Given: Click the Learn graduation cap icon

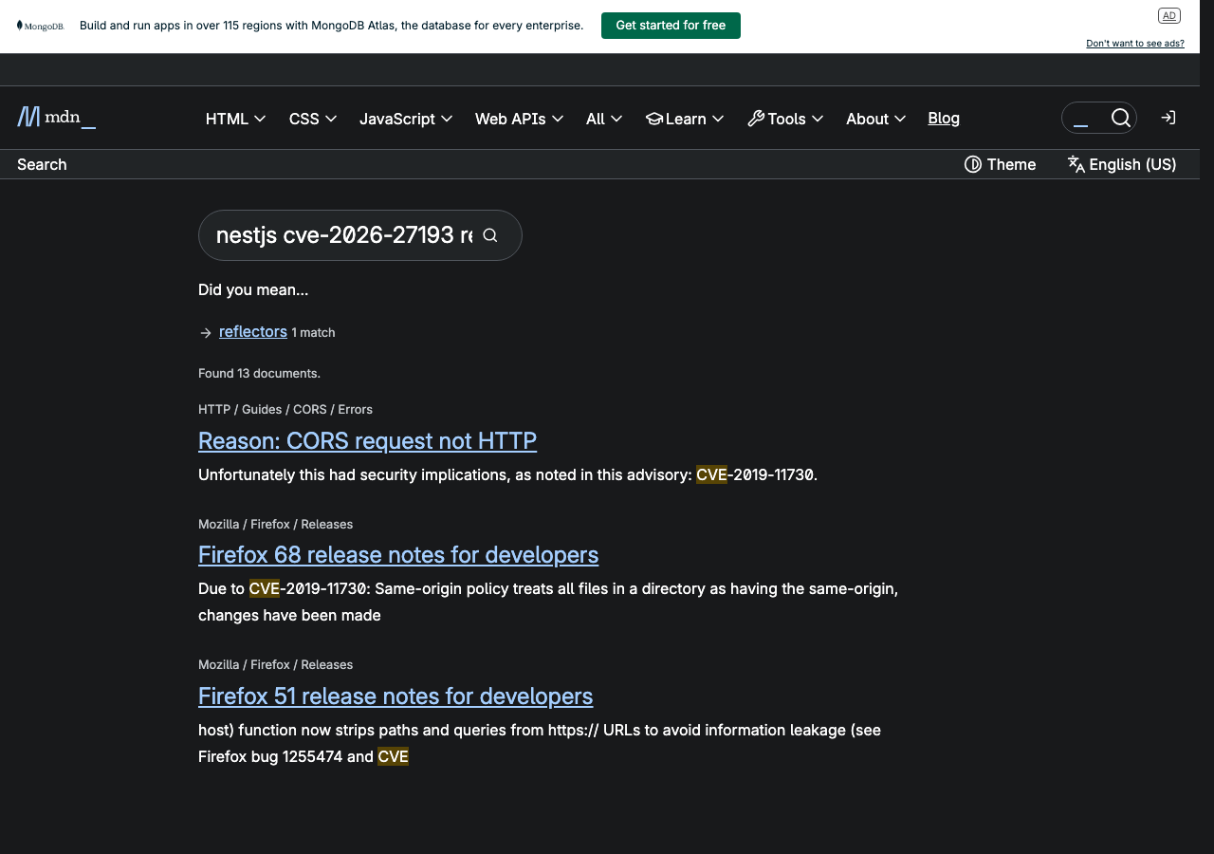Looking at the screenshot, I should (654, 119).
